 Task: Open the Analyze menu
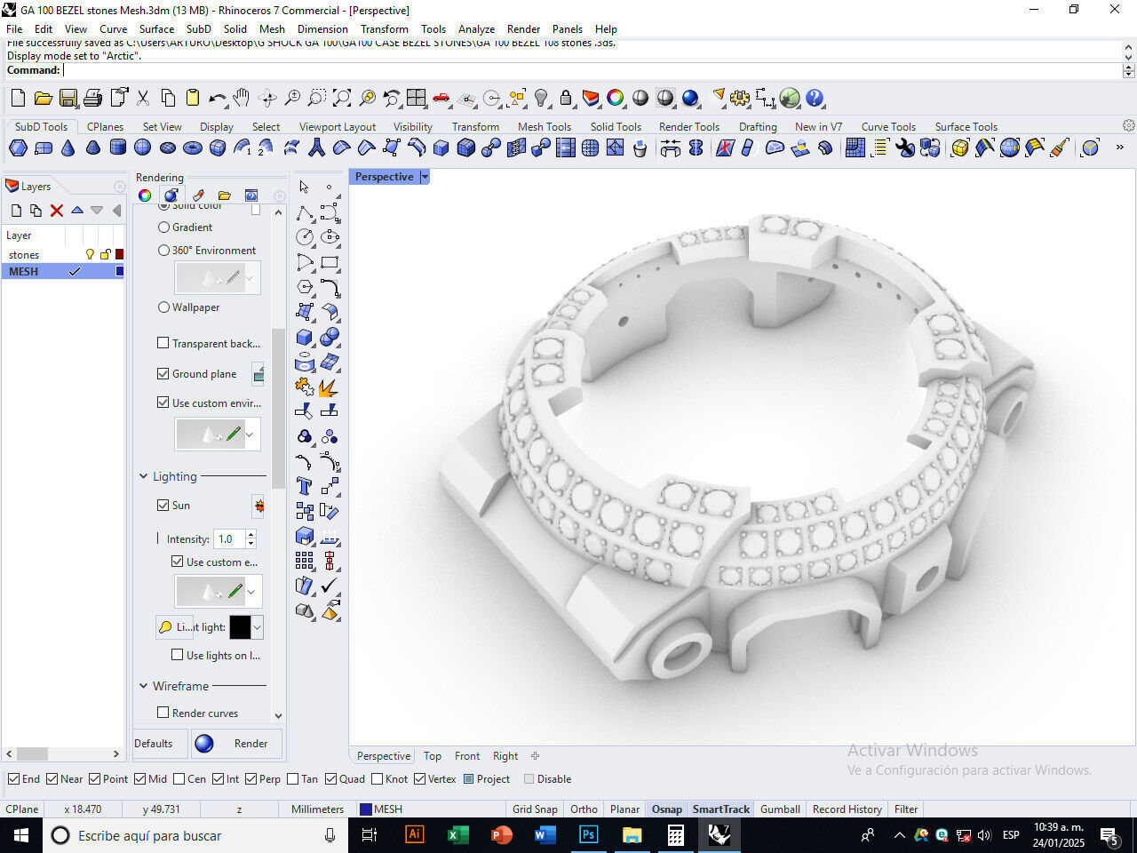(x=476, y=28)
